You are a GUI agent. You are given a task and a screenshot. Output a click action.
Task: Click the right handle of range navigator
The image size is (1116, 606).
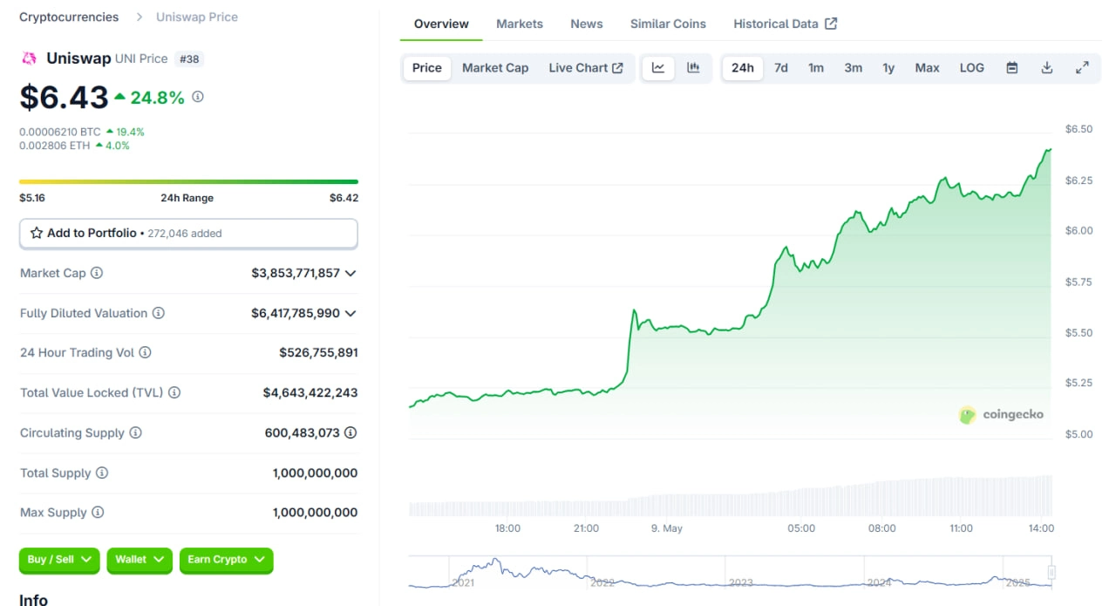pyautogui.click(x=1051, y=572)
